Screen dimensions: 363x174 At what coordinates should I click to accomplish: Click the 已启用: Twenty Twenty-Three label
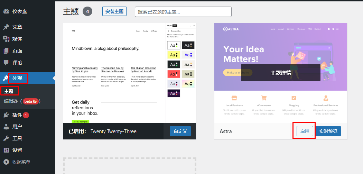pyautogui.click(x=102, y=131)
